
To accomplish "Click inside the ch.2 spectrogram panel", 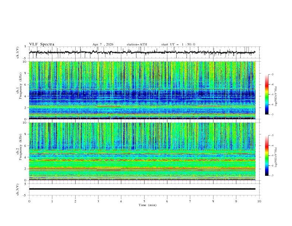I will (x=142, y=151).
